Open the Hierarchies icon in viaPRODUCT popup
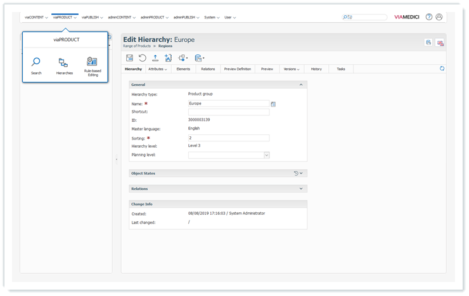Screen dimensions: 469x296 click(x=64, y=65)
